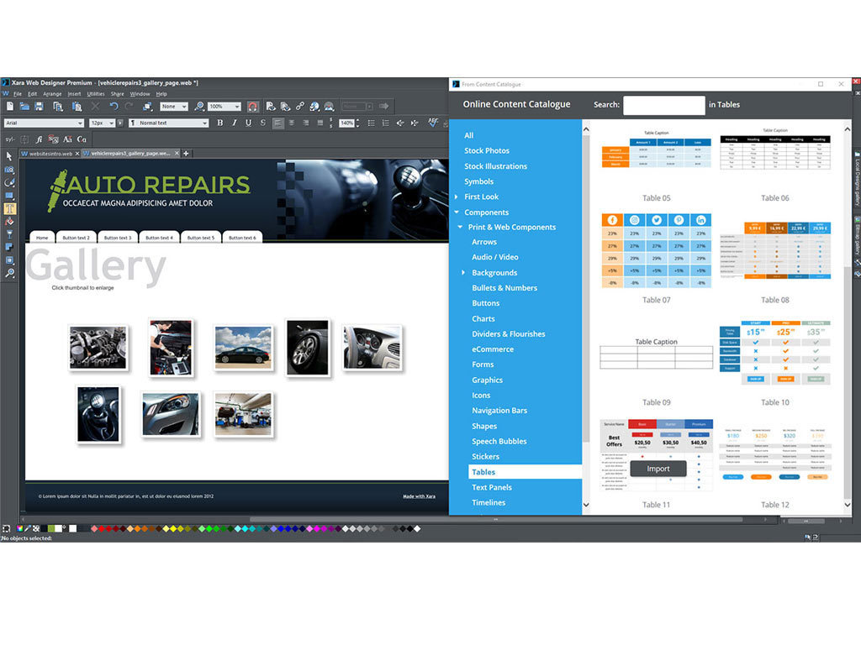The height and width of the screenshot is (645, 861).
Task: Click the catalogue Search input field
Action: pos(664,105)
